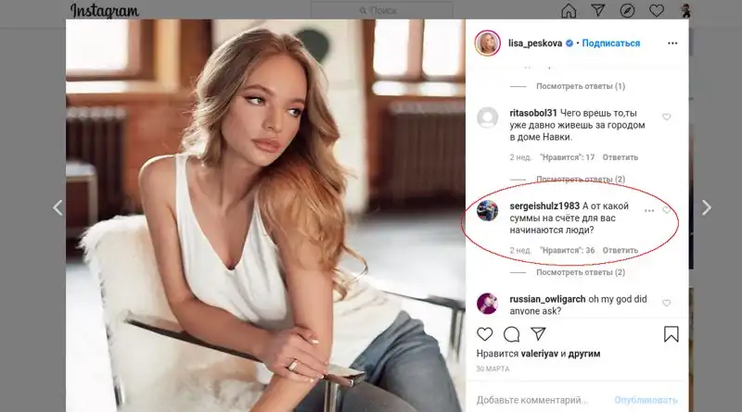The image size is (742, 412).
Task: Share the post via paper plane below comments
Action: coord(537,333)
